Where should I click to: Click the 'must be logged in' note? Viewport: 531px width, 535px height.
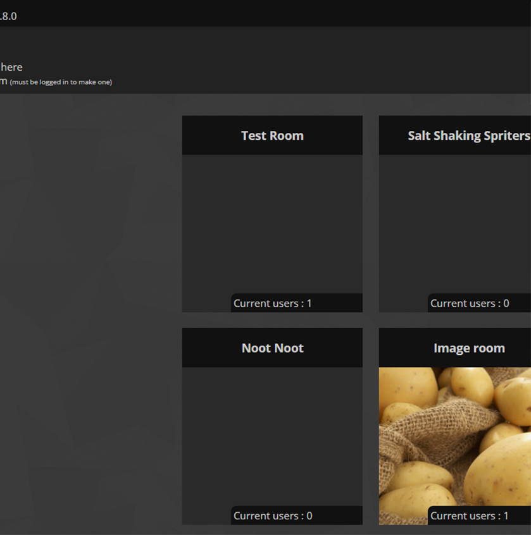(61, 82)
